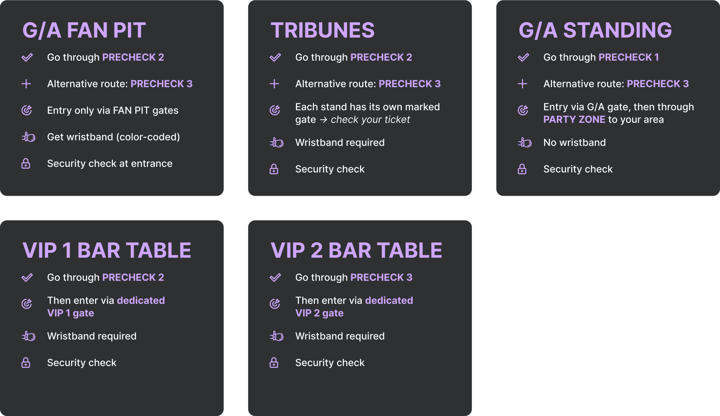Click the VIP 2 BAR TABLE heading

[x=356, y=251]
